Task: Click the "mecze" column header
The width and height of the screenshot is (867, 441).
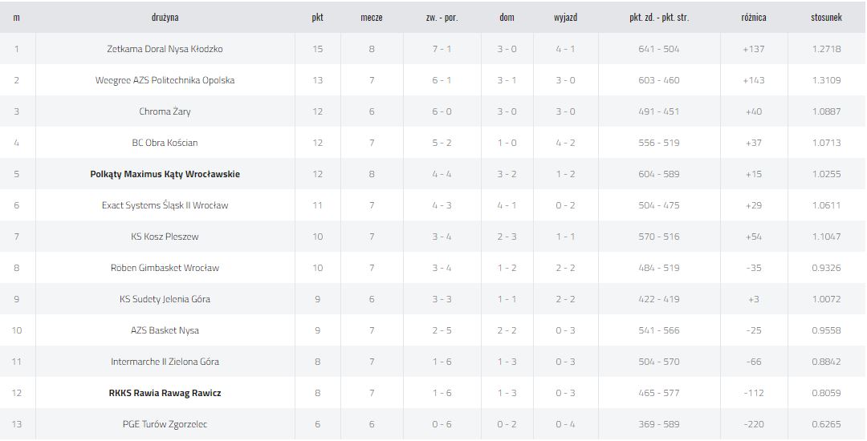Action: tap(371, 17)
